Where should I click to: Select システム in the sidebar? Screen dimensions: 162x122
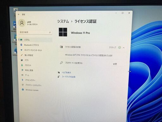35,40
